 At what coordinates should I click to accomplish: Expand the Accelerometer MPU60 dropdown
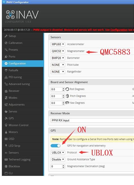coord(58,44)
